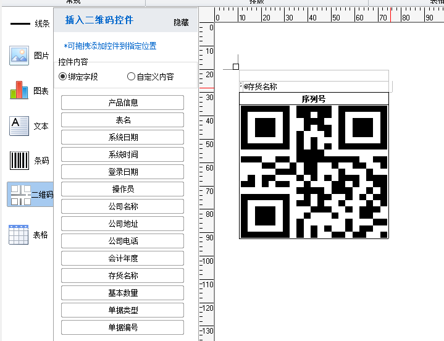The height and width of the screenshot is (341, 444).
Task: Click the 存货名称 field button
Action: (x=123, y=276)
